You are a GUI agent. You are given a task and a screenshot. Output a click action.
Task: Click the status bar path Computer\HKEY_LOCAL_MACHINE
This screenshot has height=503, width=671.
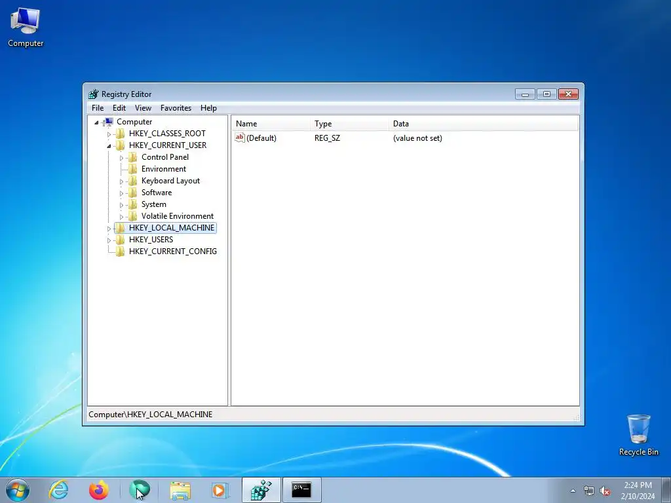pos(151,415)
